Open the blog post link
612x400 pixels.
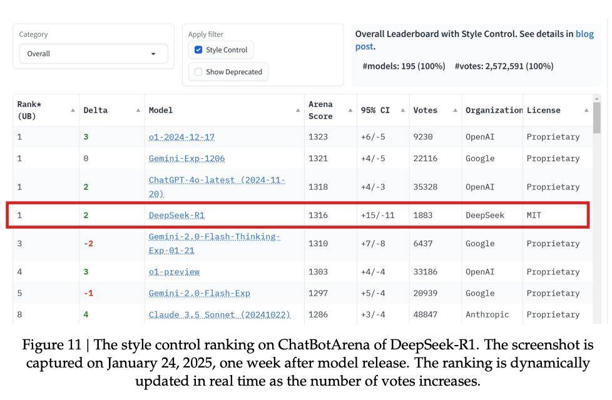pos(584,34)
